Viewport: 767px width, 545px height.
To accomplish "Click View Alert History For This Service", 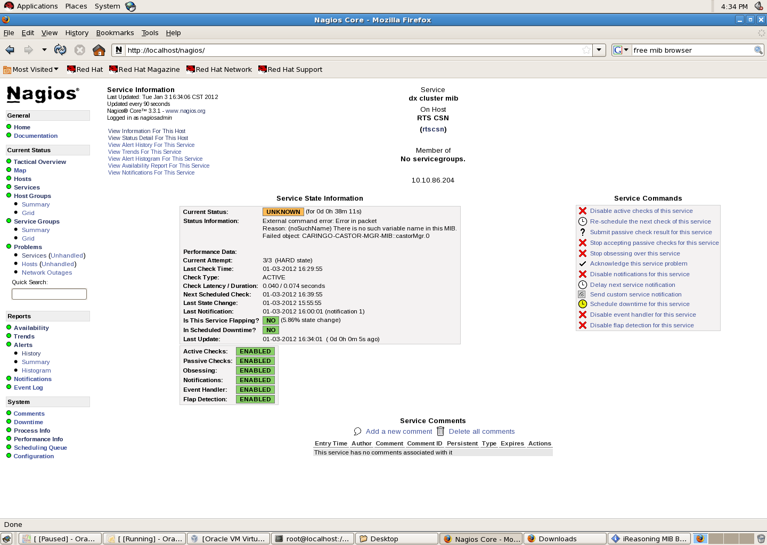I will (151, 145).
